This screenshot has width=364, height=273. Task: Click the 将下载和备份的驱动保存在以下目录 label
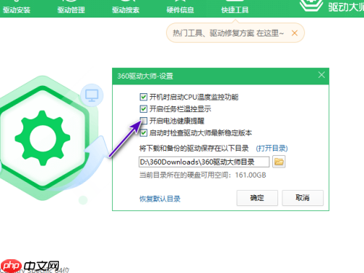point(194,149)
